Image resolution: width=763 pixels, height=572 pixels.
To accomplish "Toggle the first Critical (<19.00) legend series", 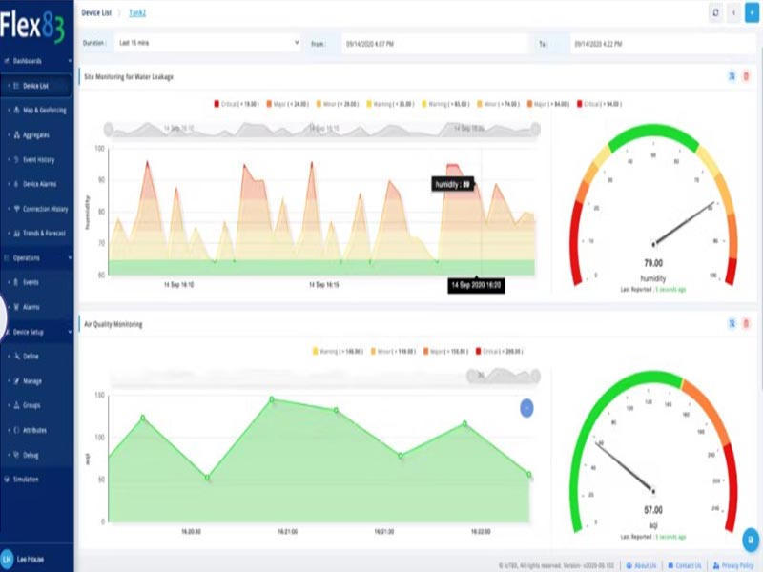I will pos(237,103).
